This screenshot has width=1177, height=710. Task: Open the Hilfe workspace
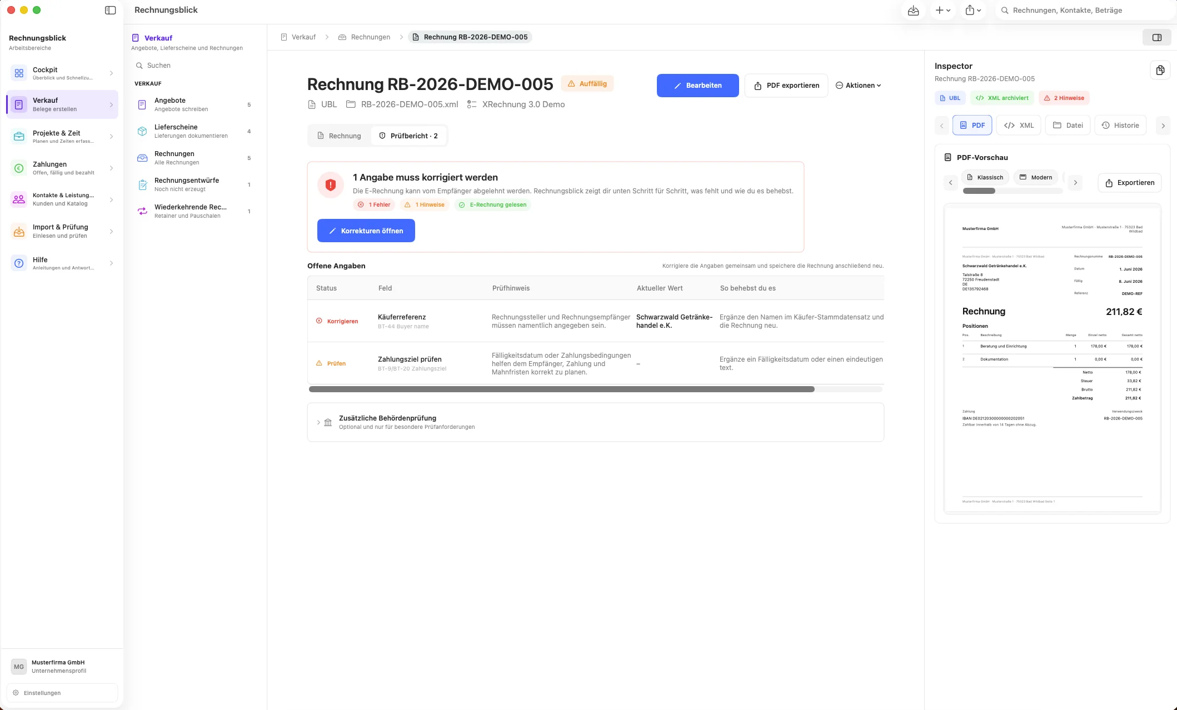pyautogui.click(x=62, y=263)
